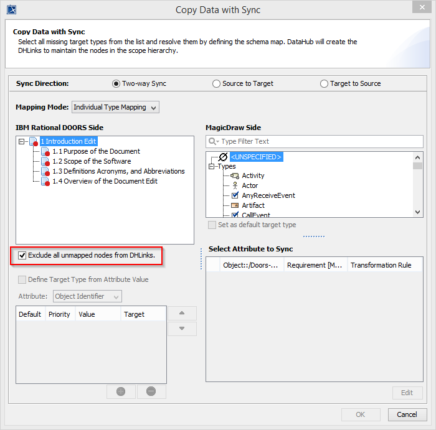Select 1.1 Purpose of the Document
Viewport: 436px width, 430px height.
(x=96, y=151)
